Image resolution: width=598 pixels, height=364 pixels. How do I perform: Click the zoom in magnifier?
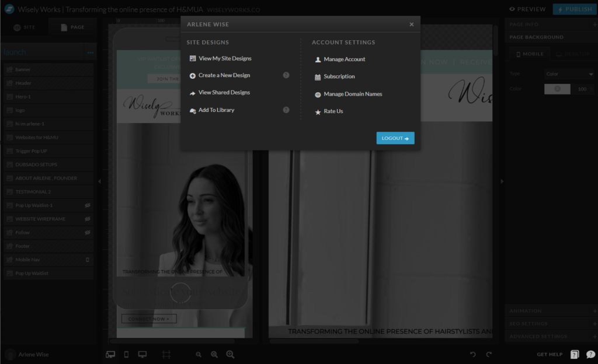click(x=230, y=355)
